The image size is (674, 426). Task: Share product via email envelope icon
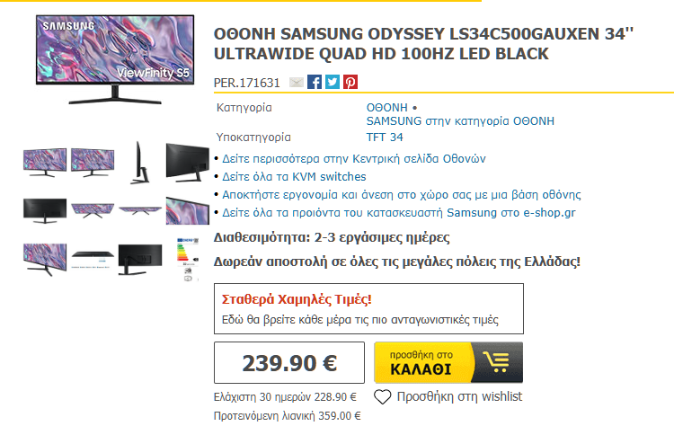pos(297,83)
